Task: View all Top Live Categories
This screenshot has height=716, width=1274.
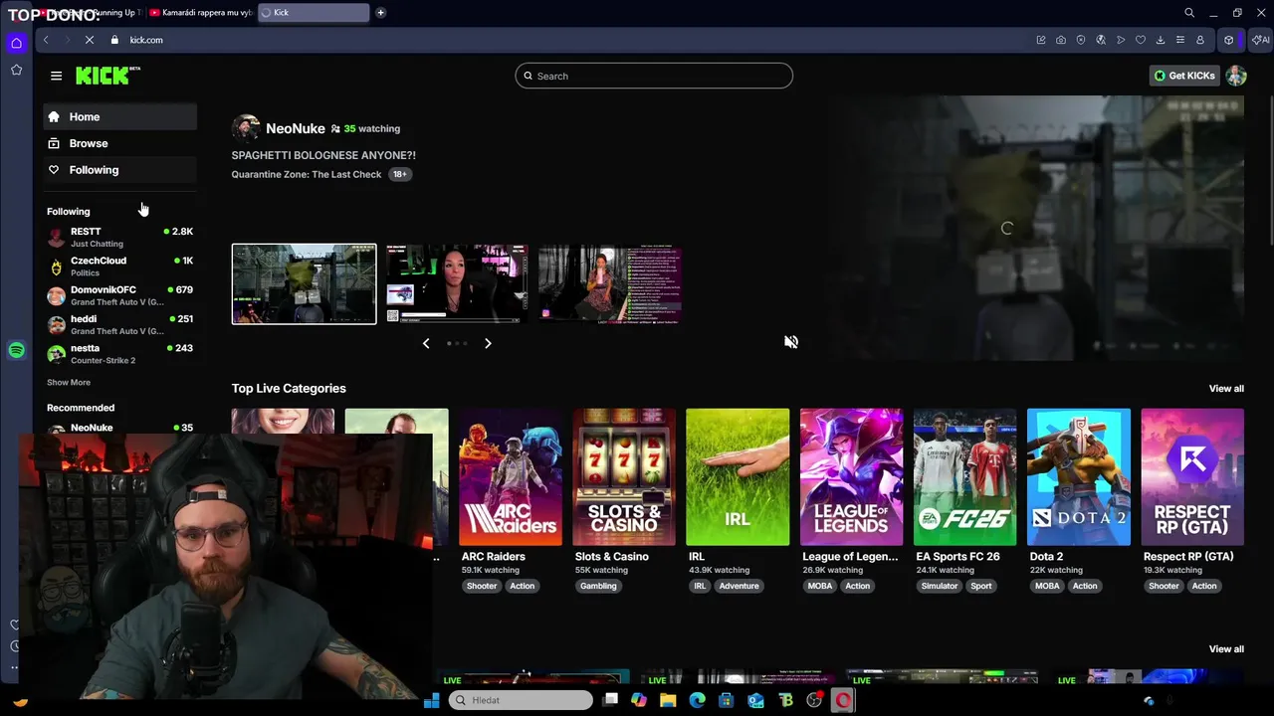Action: pyautogui.click(x=1226, y=389)
